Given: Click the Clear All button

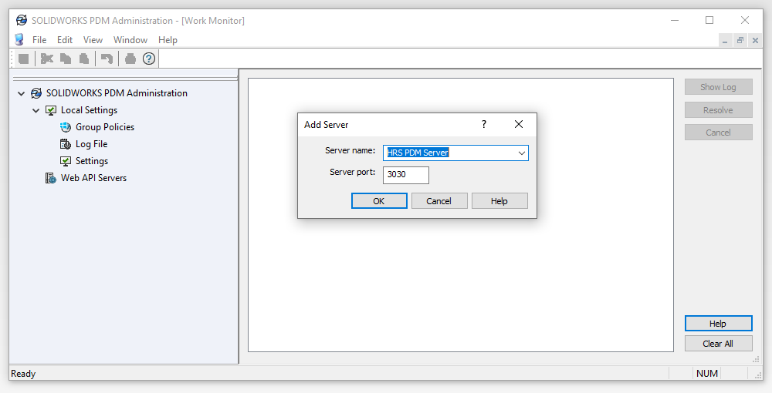Looking at the screenshot, I should [718, 344].
